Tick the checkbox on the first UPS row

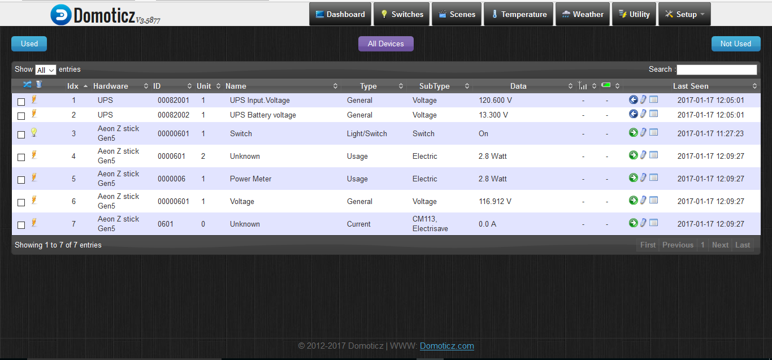pos(21,101)
